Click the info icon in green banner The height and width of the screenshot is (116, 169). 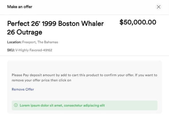[16, 105]
